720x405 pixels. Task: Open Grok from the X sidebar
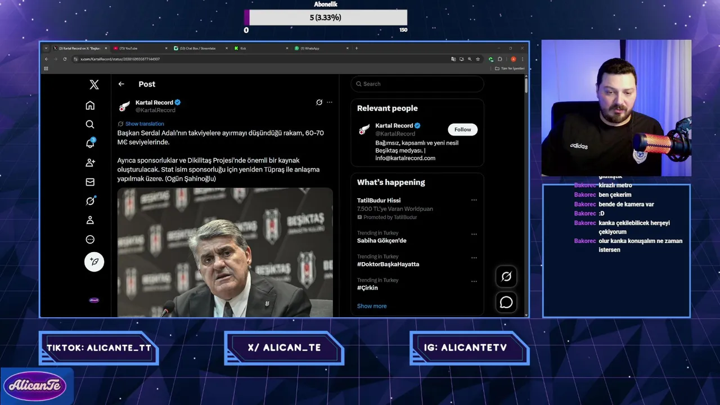click(90, 201)
